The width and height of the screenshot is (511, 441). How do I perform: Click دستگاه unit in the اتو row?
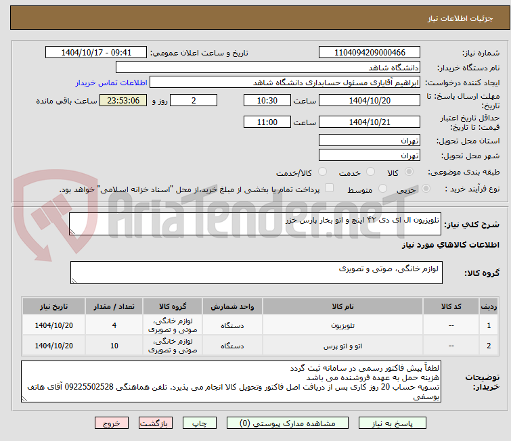coord(232,346)
